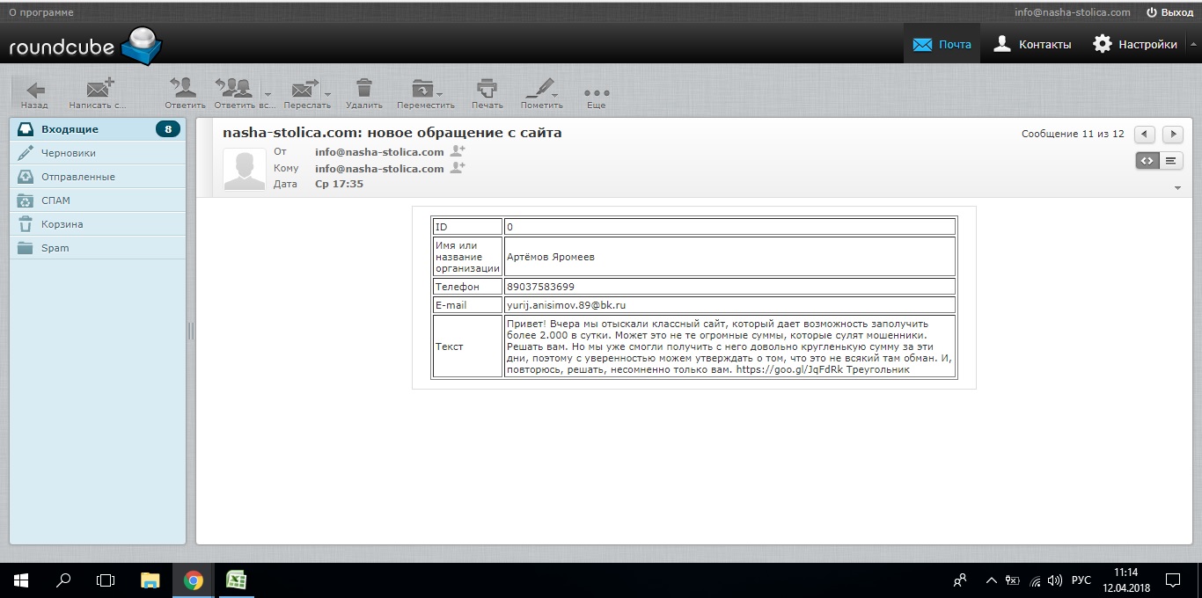Viewport: 1202px width, 598px height.
Task: Switch to Контакты tab
Action: point(1032,44)
